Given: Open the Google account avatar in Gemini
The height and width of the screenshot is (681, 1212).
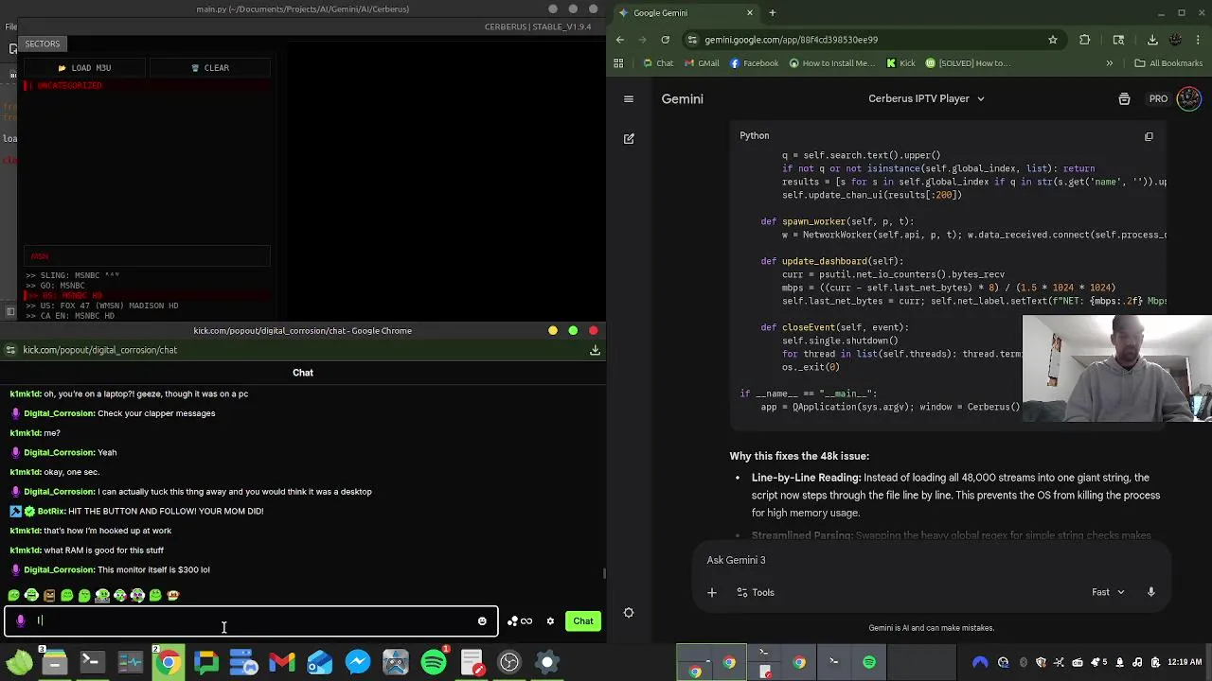Looking at the screenshot, I should [x=1189, y=98].
